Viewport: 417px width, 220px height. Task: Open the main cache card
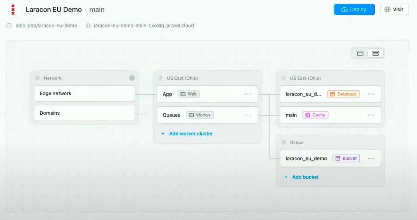[330, 115]
